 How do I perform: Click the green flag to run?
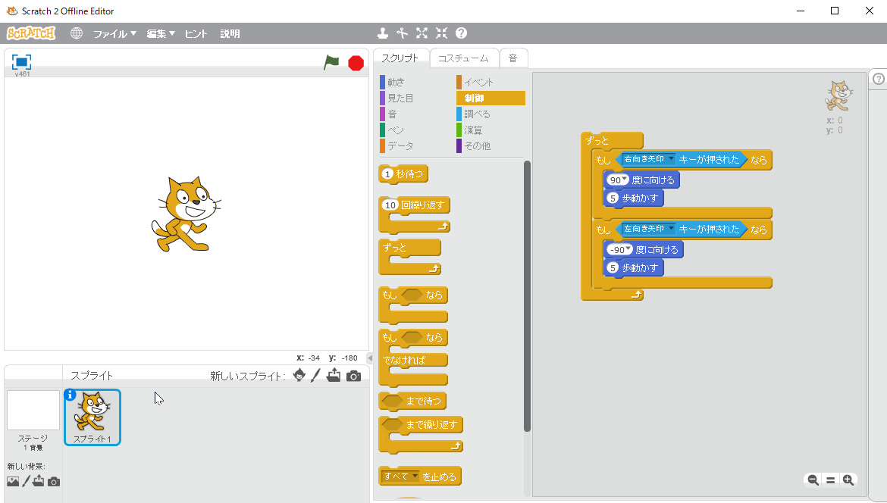click(331, 62)
